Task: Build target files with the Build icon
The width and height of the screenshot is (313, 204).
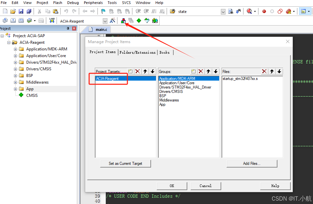Action: pyautogui.click(x=13, y=21)
